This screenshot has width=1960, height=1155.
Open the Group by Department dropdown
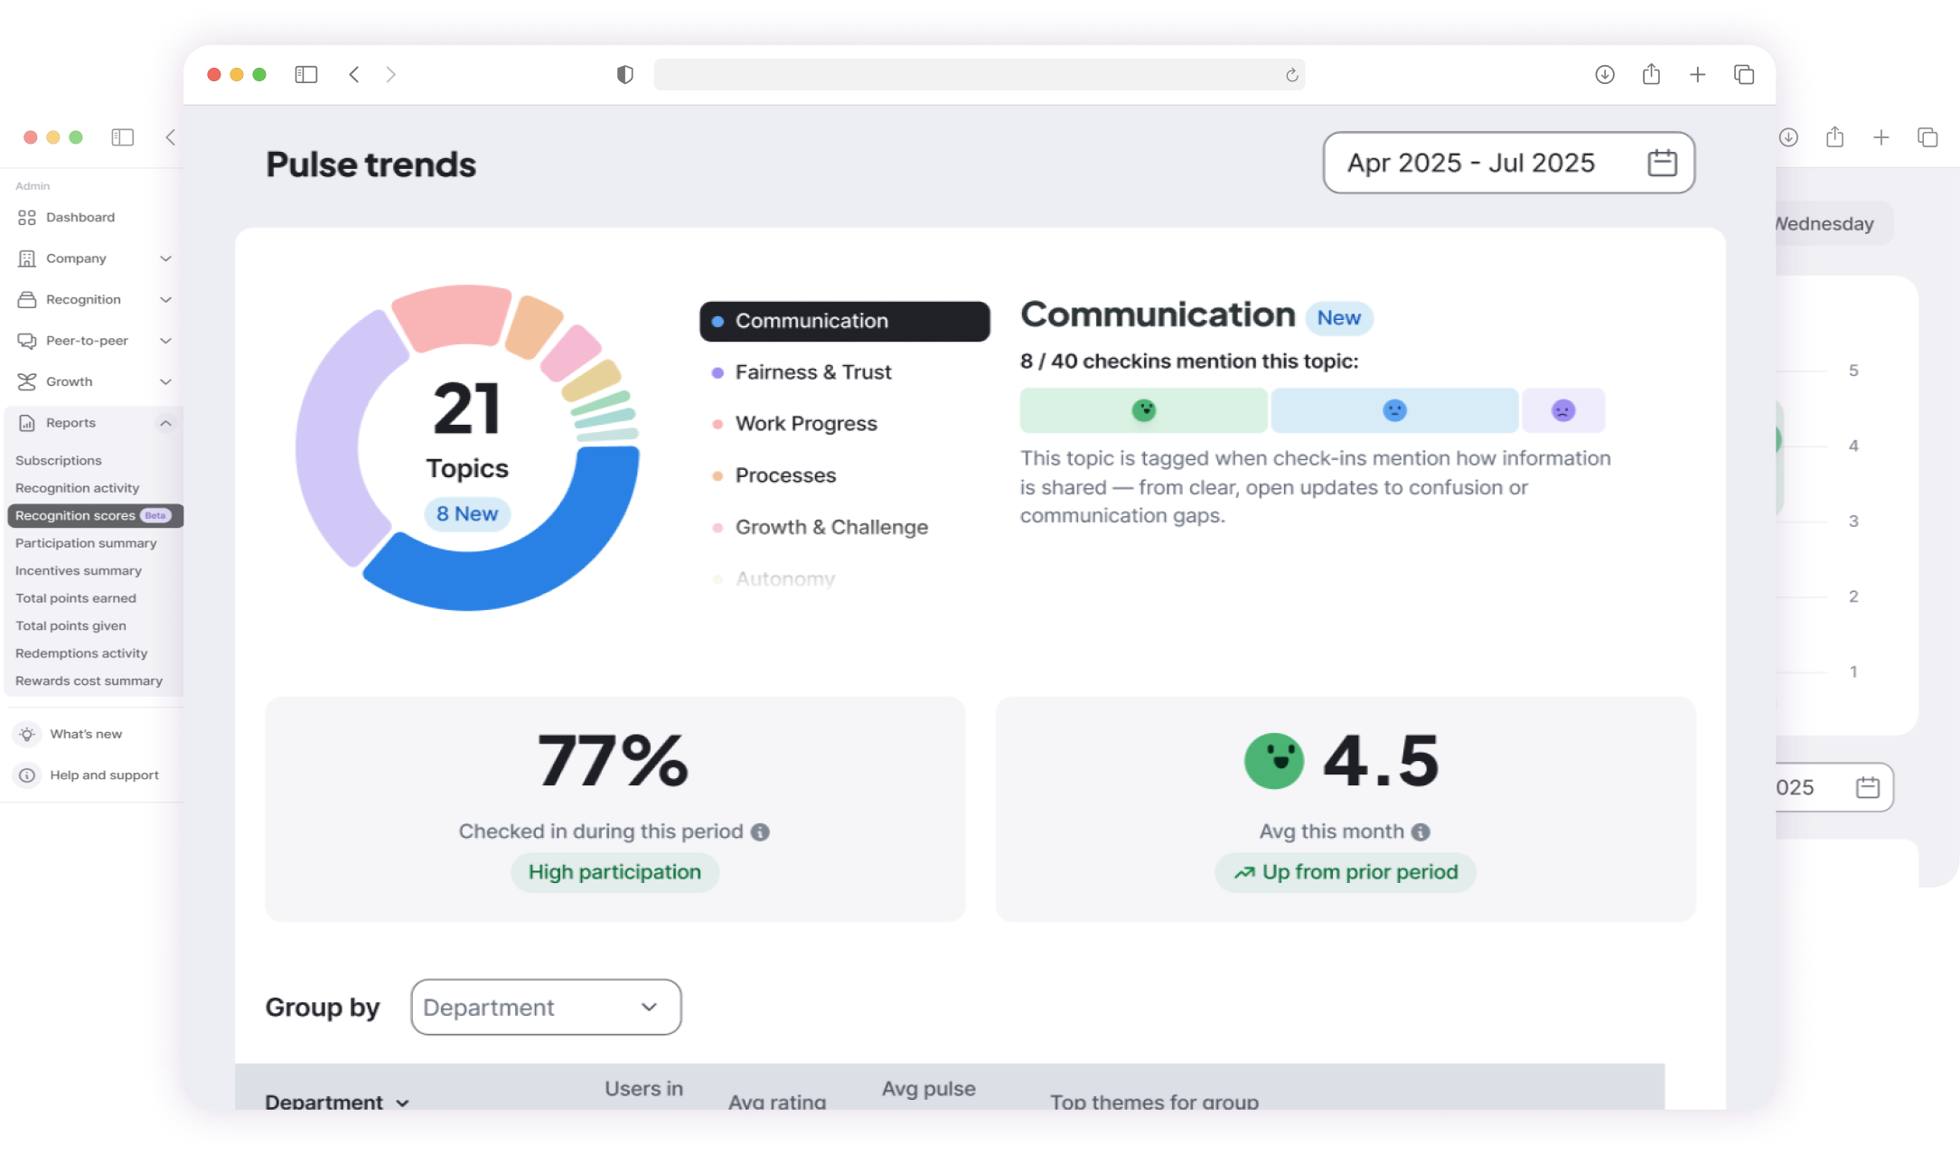click(x=546, y=1007)
